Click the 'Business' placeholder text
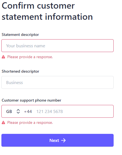This screenshot has height=155, width=122. click(15, 83)
